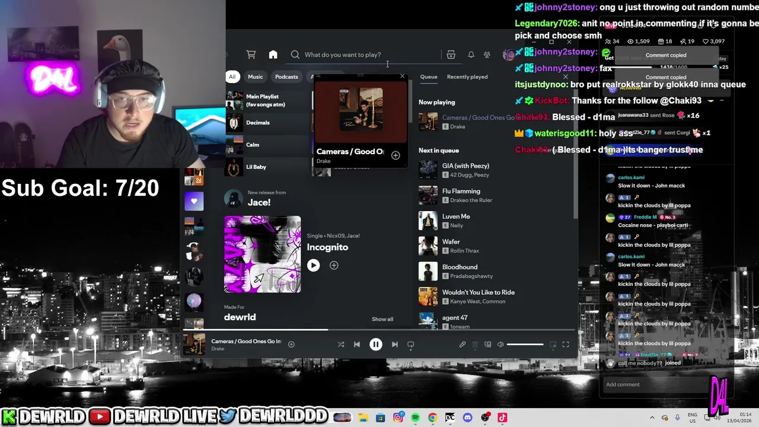The height and width of the screenshot is (427, 759).
Task: Enter full screen in Spotify player
Action: point(566,344)
